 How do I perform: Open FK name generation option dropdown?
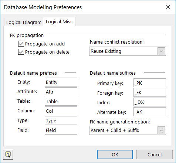161,130
